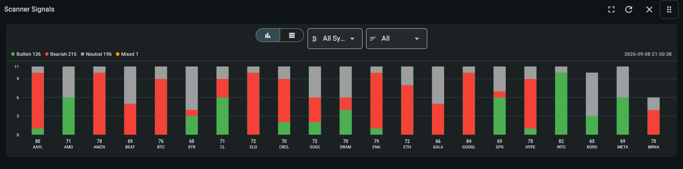Open the All signals filter dropdown

point(396,39)
